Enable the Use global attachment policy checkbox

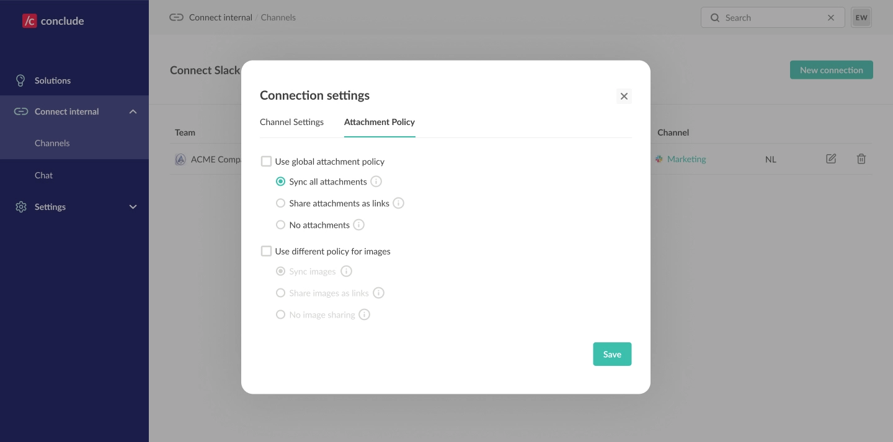pyautogui.click(x=266, y=161)
